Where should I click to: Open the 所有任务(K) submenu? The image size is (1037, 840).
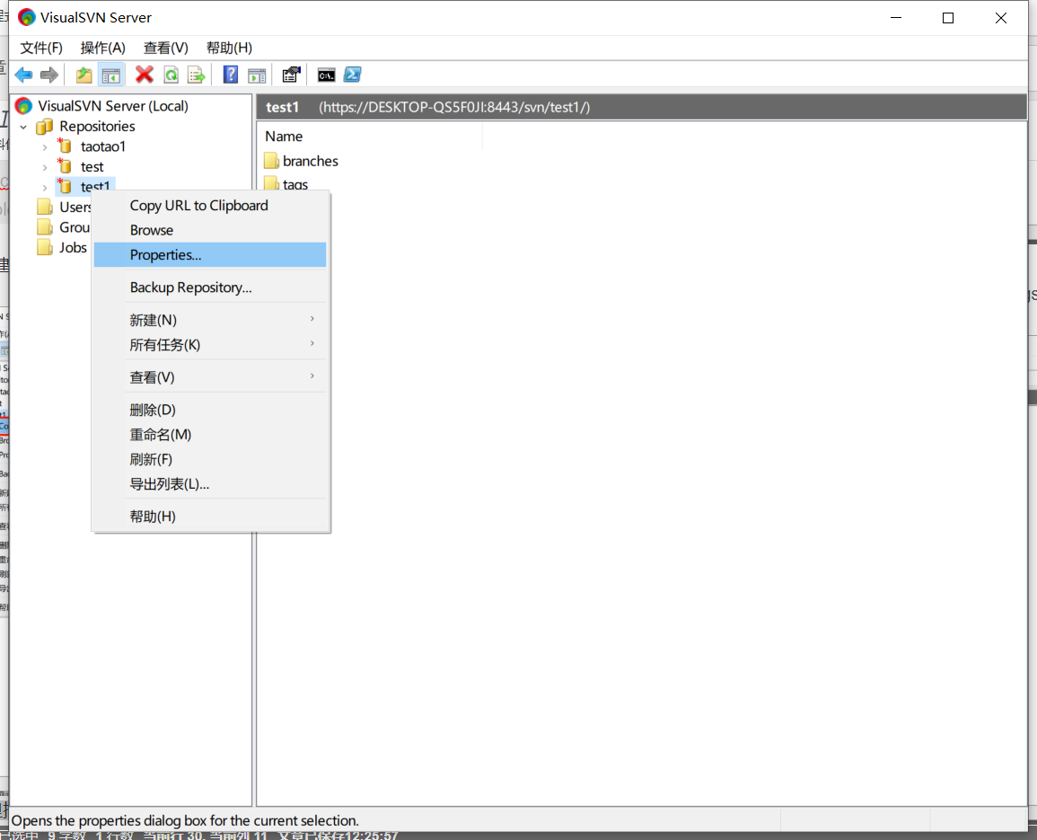[x=210, y=345]
